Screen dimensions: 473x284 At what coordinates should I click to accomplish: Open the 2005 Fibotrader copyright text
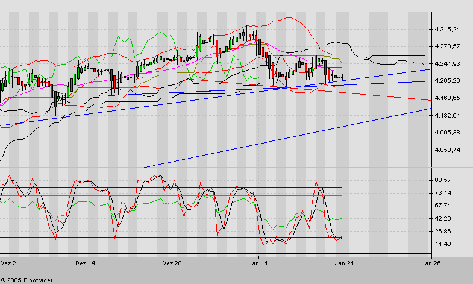click(x=27, y=280)
